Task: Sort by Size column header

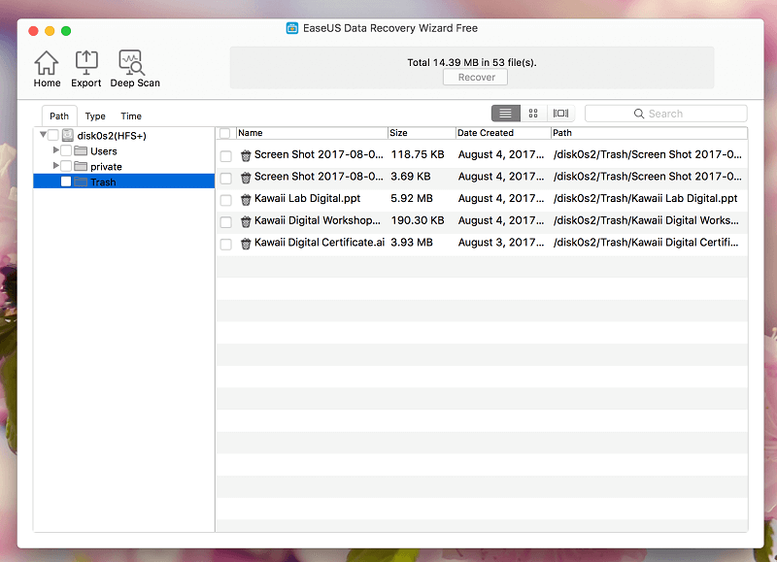Action: click(x=422, y=133)
